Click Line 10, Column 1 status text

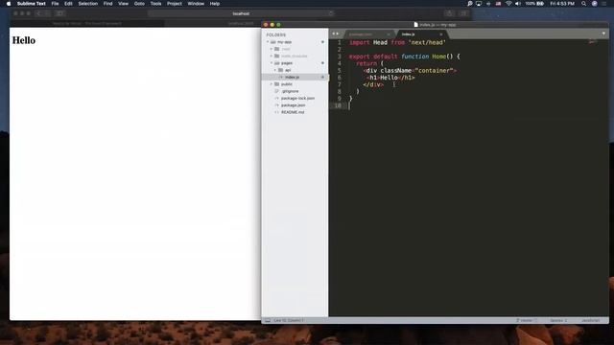pyautogui.click(x=289, y=320)
